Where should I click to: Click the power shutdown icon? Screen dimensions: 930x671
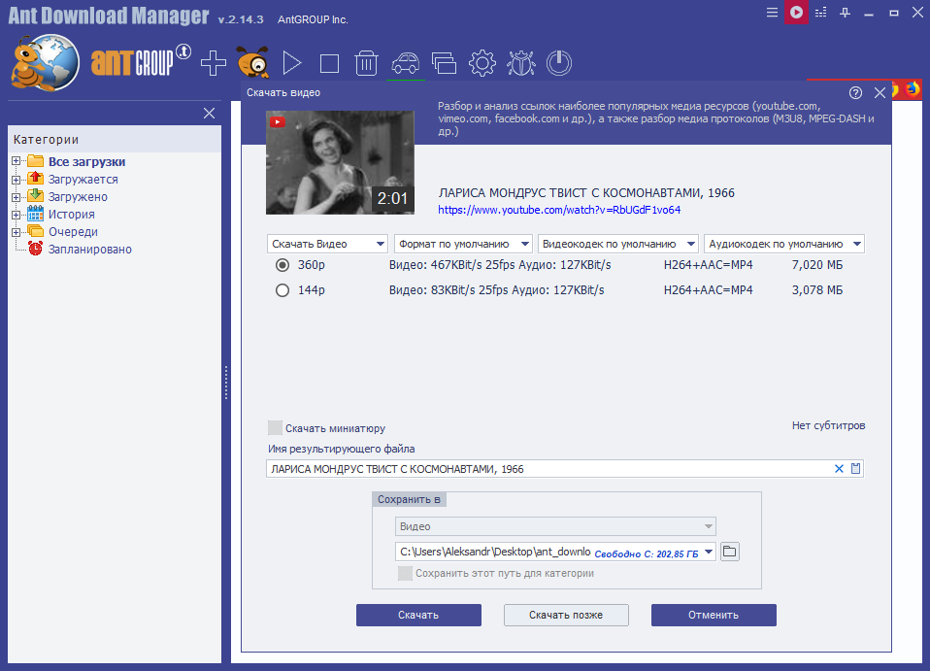(559, 63)
